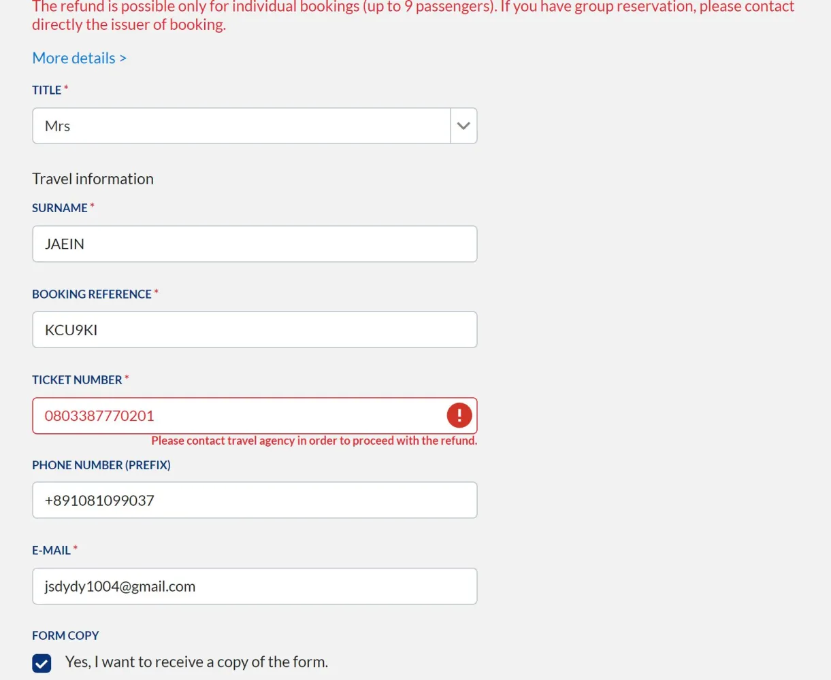Click the E-mail field with jsdydy1004@gmail.com
Image resolution: width=831 pixels, height=680 pixels.
(x=255, y=586)
